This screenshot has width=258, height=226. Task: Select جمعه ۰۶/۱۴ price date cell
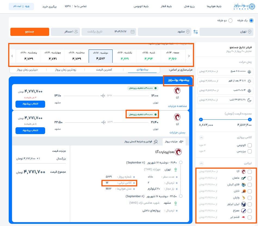(x=173, y=56)
